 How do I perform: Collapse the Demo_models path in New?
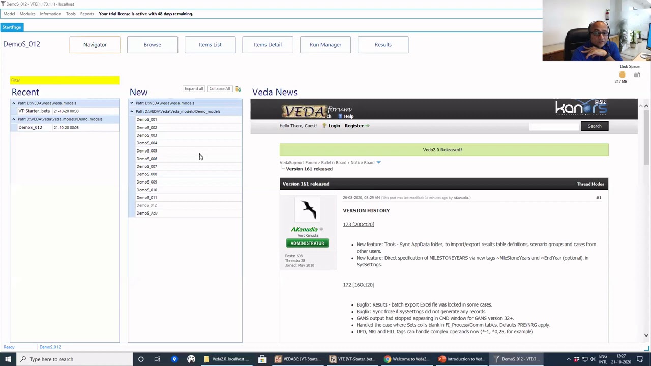click(x=132, y=111)
